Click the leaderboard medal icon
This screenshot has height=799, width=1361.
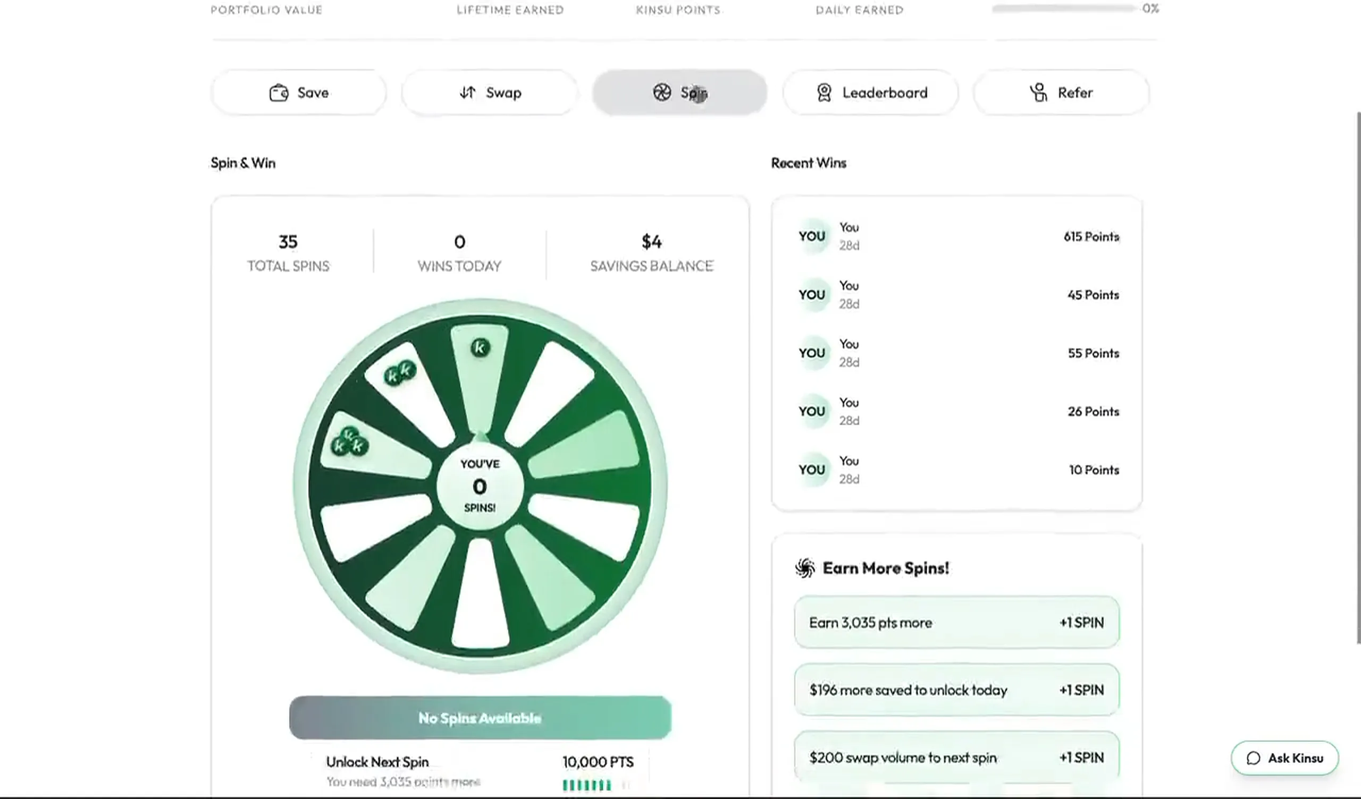click(824, 92)
